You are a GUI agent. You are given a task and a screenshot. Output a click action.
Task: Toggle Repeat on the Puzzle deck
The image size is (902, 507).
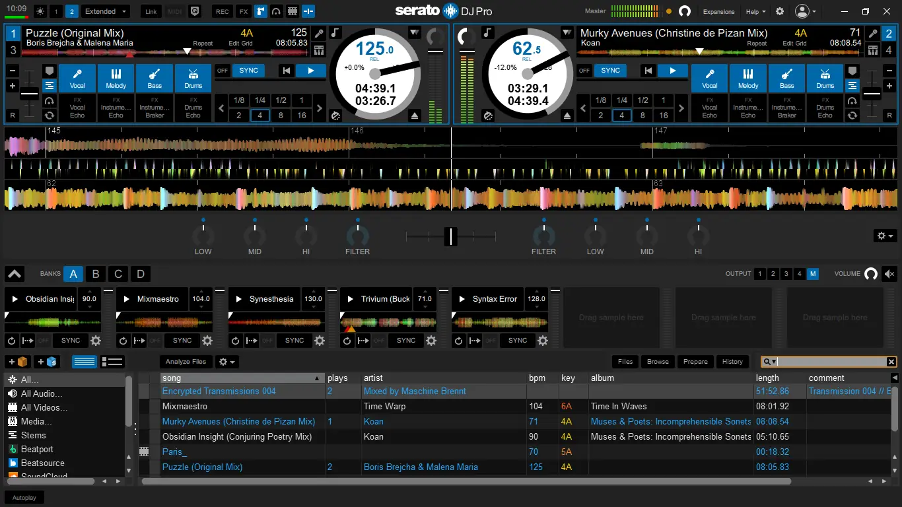203,44
